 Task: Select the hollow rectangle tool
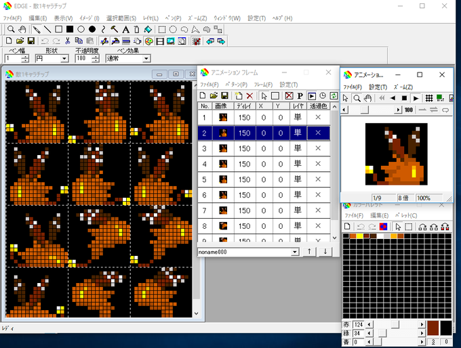pyautogui.click(x=58, y=29)
